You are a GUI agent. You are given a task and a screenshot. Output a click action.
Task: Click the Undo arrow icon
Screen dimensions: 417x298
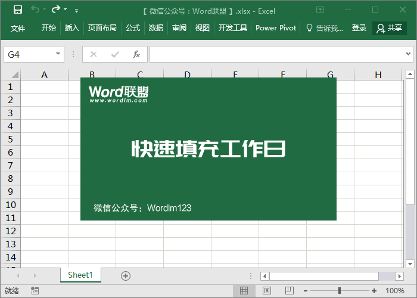[x=35, y=10]
